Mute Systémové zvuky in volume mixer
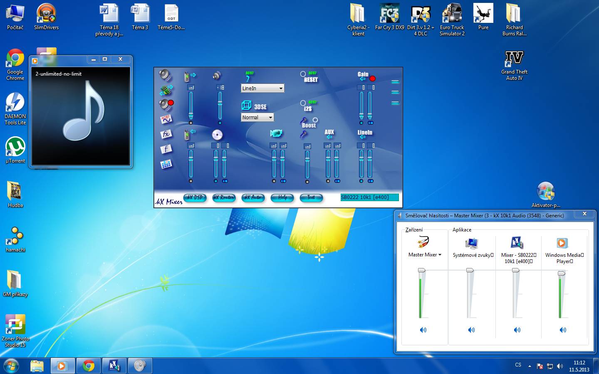The width and height of the screenshot is (599, 374). pos(471,330)
